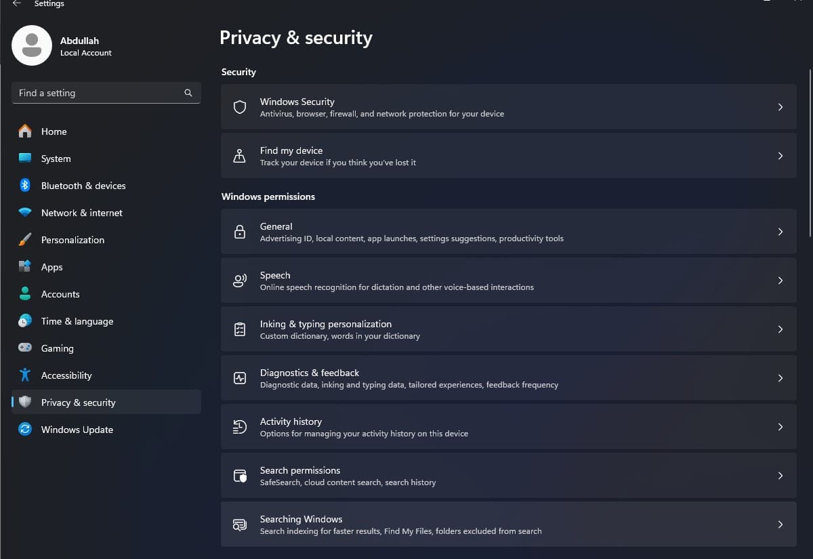The image size is (813, 559).
Task: Click chevron on Find my device row
Action: (780, 156)
